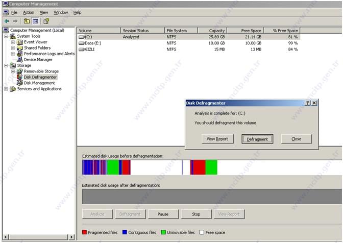Click the before-defragmentation disk usage bar
Image resolution: width=343 pixels, height=243 pixels.
(212, 167)
